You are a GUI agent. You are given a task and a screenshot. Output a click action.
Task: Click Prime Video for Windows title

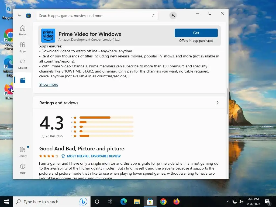coord(90,34)
